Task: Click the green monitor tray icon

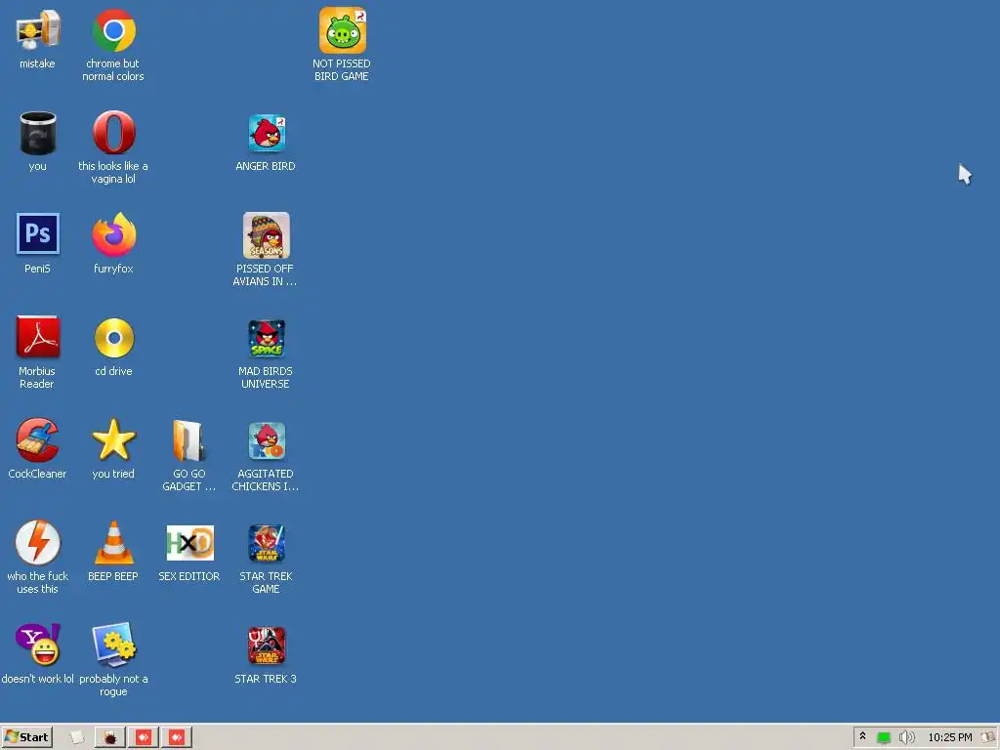Action: point(883,738)
